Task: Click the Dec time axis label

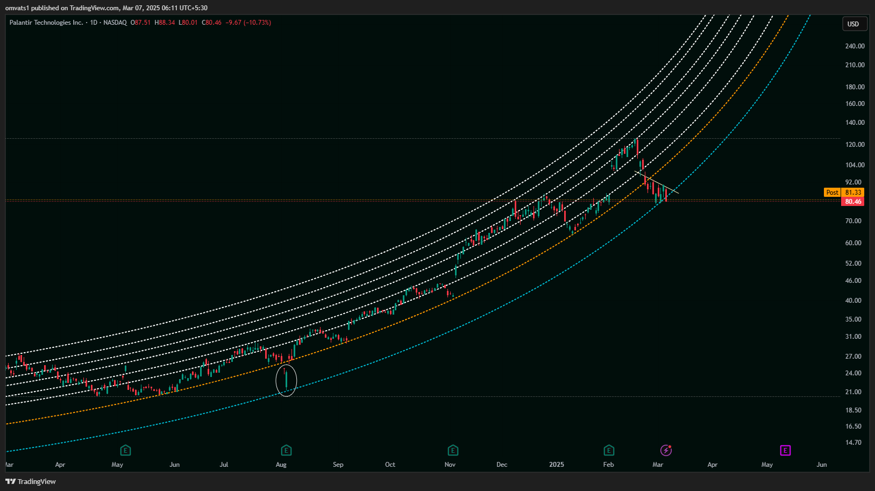Action: 502,465
